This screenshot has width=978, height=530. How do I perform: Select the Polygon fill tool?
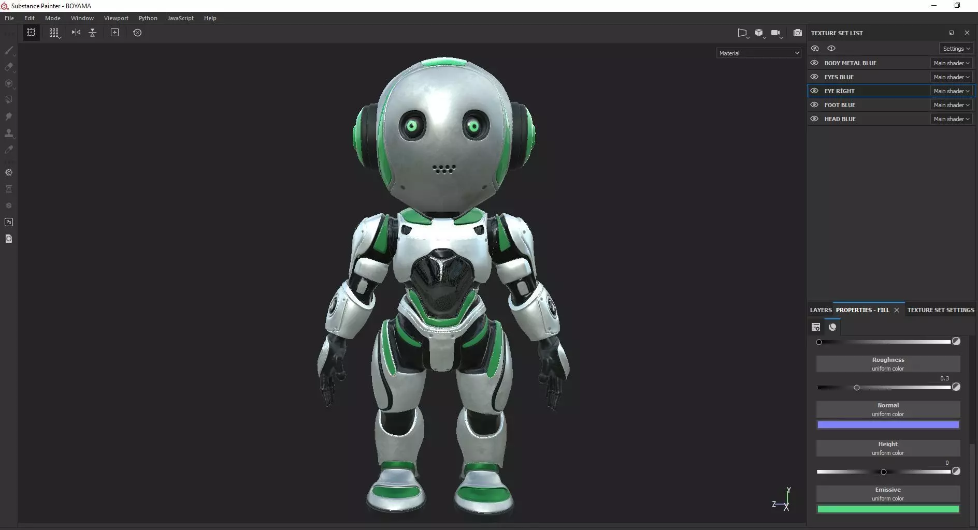click(9, 100)
